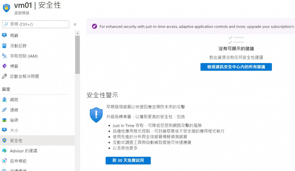Image resolution: width=295 pixels, height=171 pixels.
Task: Click the enhanced security upgrade banner text
Action: 196,27
